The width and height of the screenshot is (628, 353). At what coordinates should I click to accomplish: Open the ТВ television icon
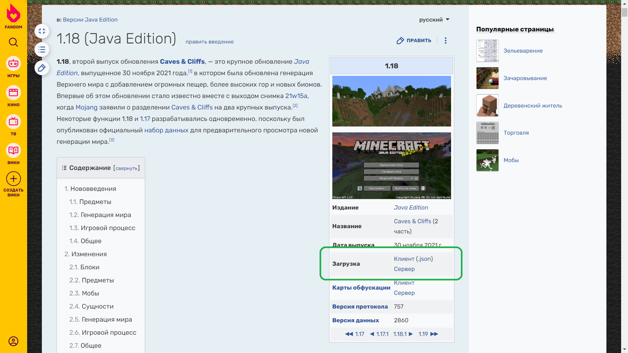click(x=13, y=122)
